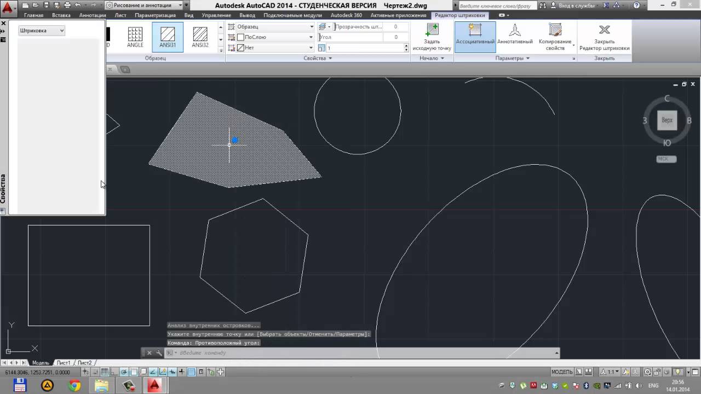The width and height of the screenshot is (701, 394).
Task: Open the Редактор штриховки tab
Action: click(x=459, y=15)
